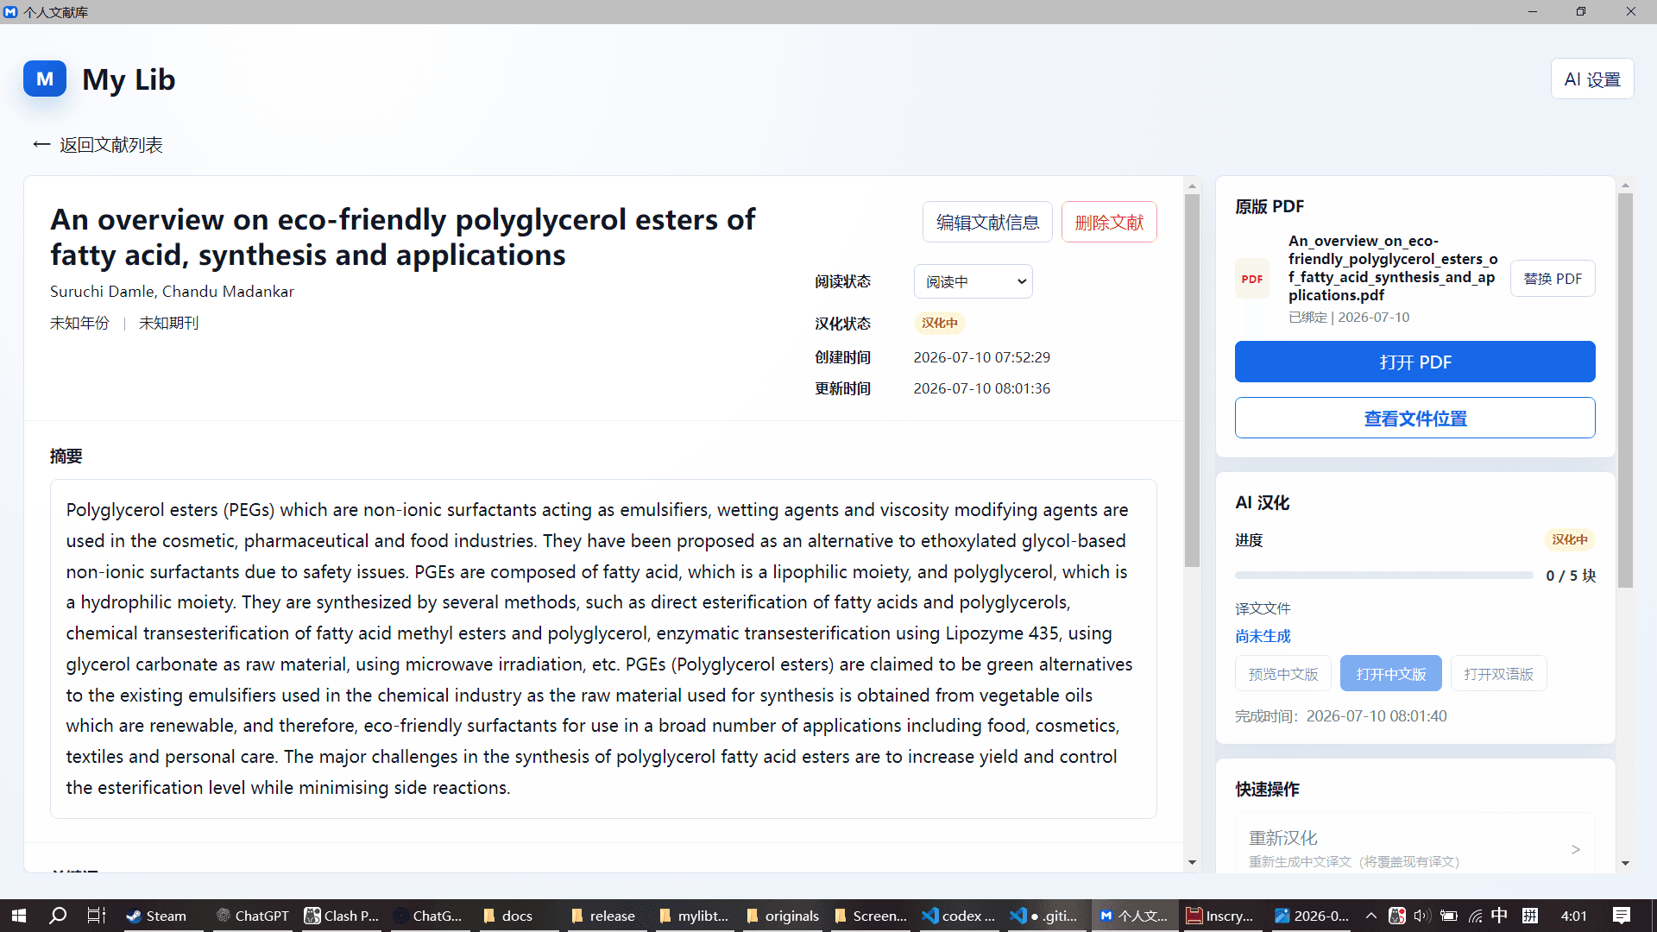Viewport: 1657px width, 932px height.
Task: Click 查看文件位置 button
Action: [1415, 418]
